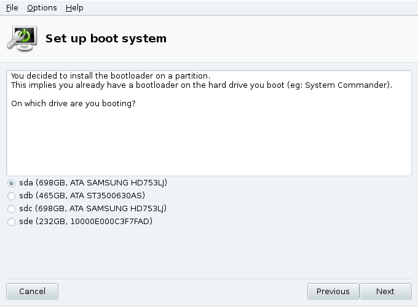Click the 'Set up boot system' heading

pyautogui.click(x=106, y=39)
